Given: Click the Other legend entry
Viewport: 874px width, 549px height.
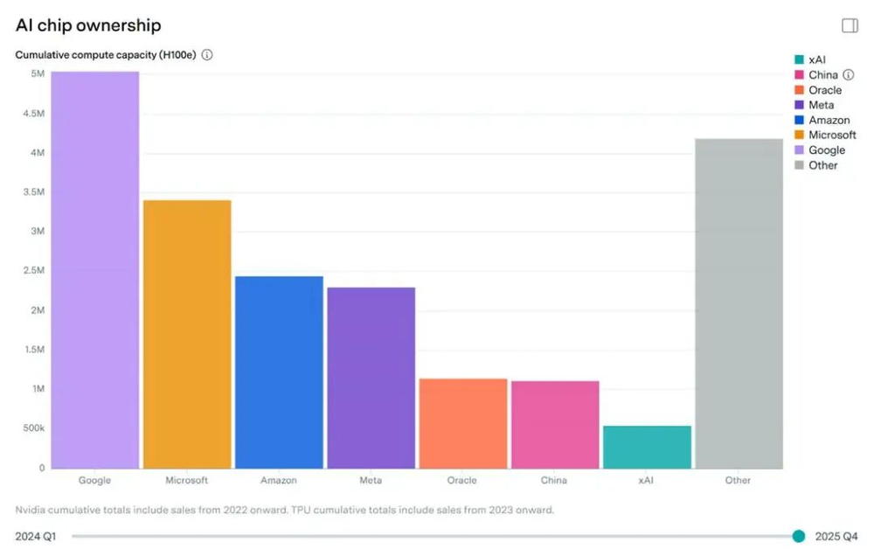Looking at the screenshot, I should click(822, 165).
